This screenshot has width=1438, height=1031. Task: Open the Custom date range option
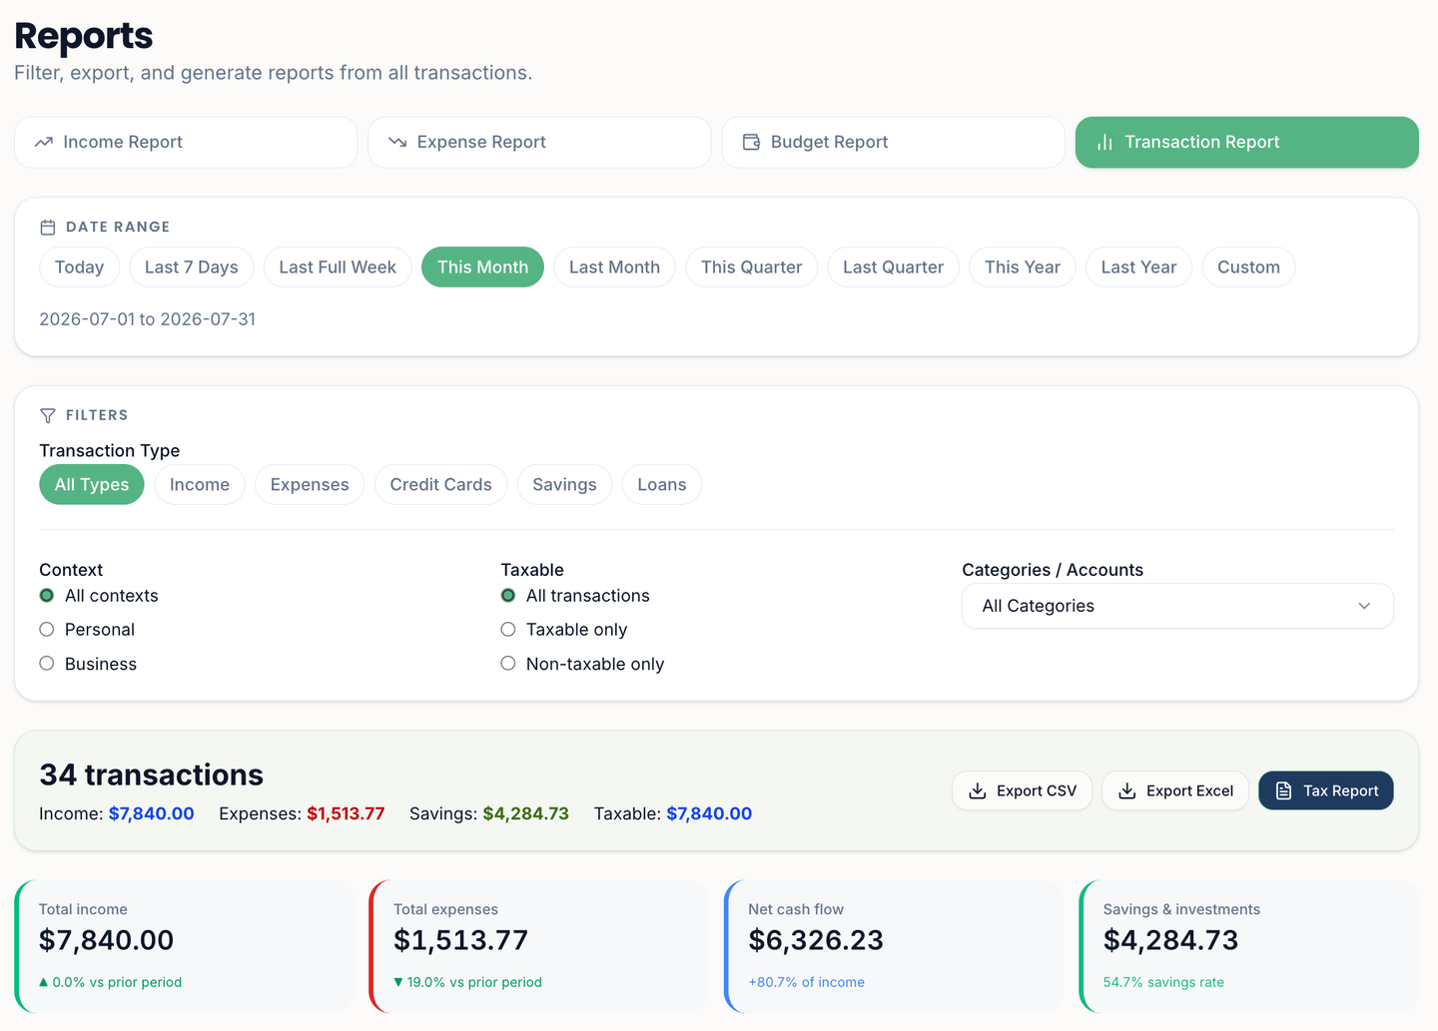1248,266
